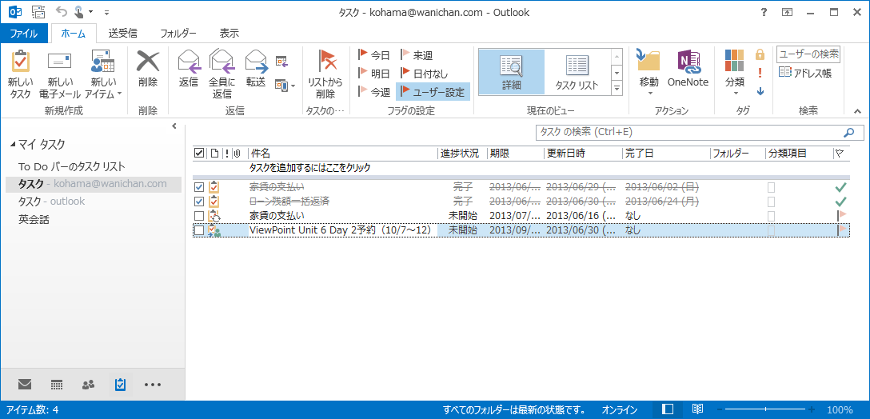Delete the selected task with 削除

tap(148, 69)
